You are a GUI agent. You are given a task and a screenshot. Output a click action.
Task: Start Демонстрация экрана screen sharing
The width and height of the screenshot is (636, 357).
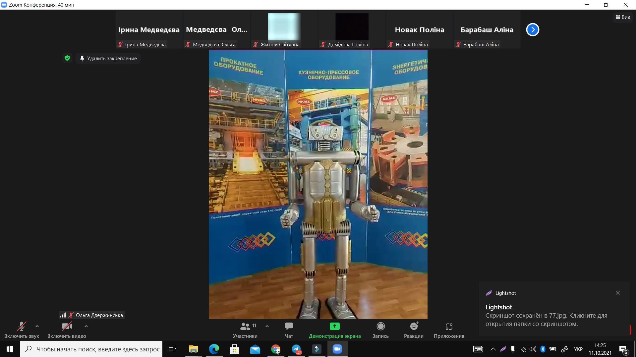coord(335,330)
